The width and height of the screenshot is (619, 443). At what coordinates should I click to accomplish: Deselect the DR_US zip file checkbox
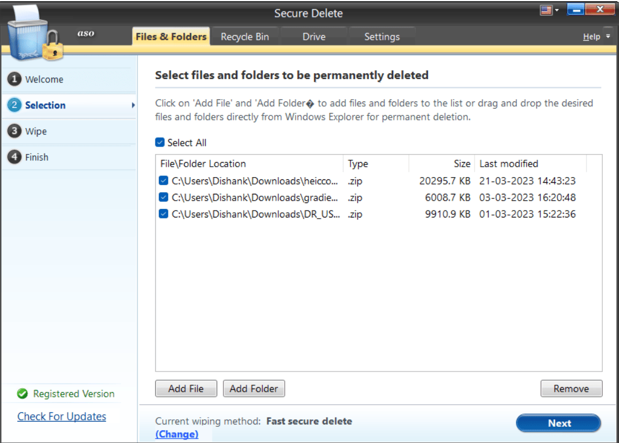(x=163, y=214)
